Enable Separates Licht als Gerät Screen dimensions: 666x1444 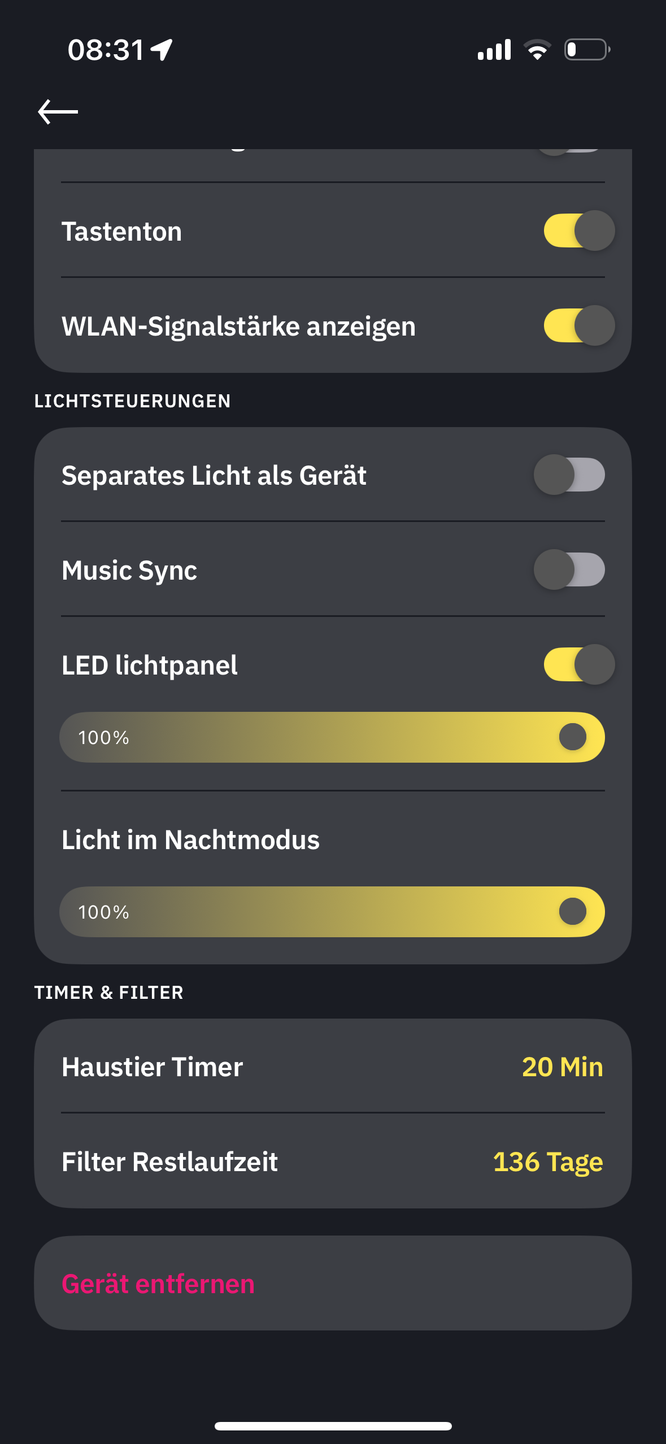569,475
